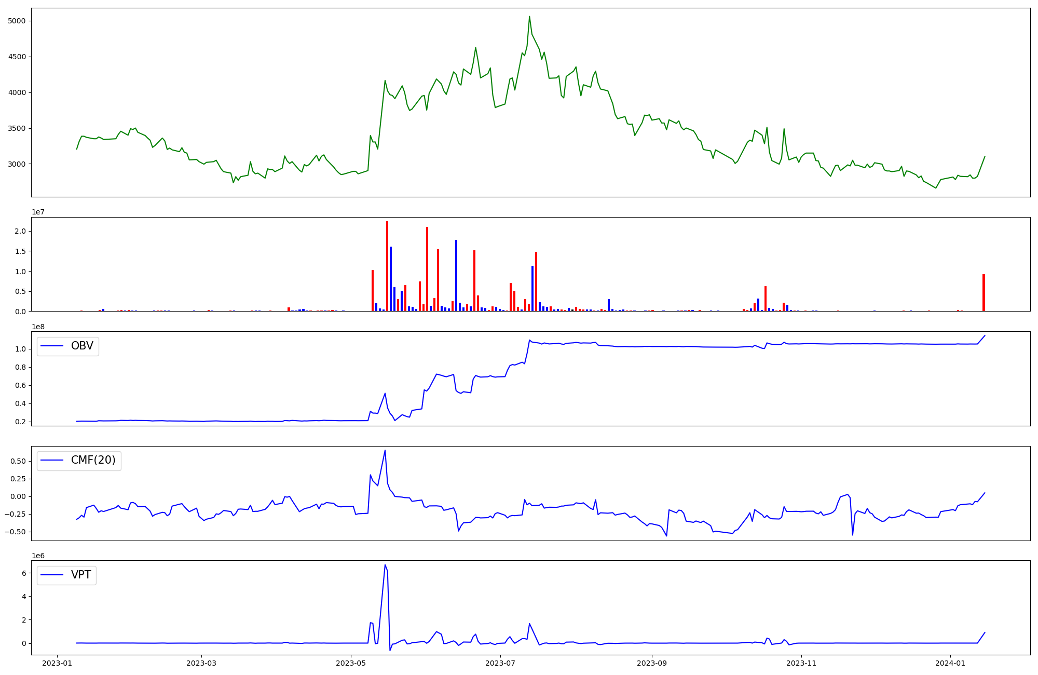Click the 2023-11 x-axis date label

tap(801, 663)
